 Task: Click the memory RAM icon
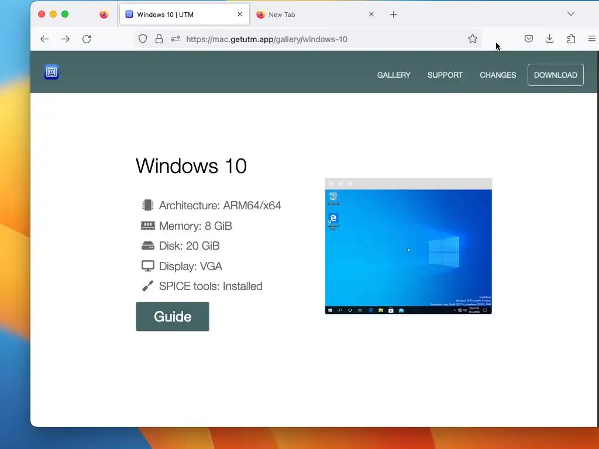pyautogui.click(x=148, y=226)
